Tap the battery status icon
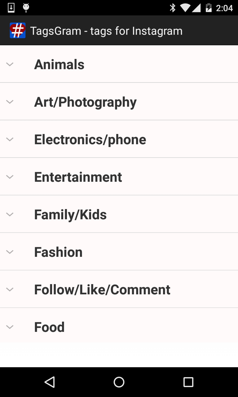The width and height of the screenshot is (238, 397). 209,8
